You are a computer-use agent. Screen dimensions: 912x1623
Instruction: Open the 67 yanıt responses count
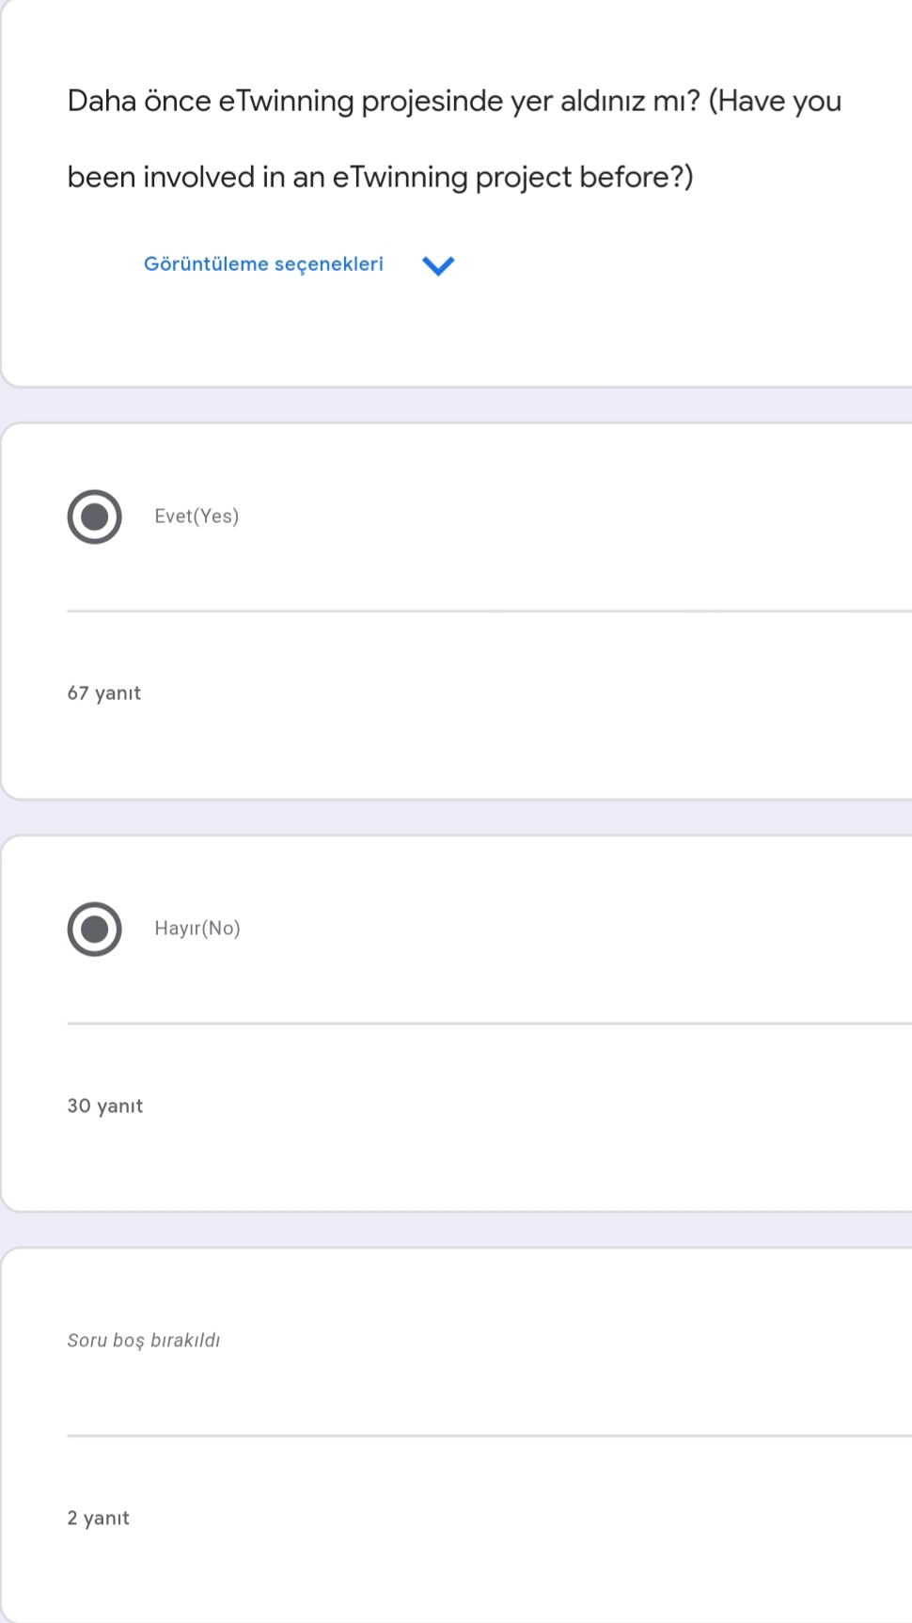point(104,693)
